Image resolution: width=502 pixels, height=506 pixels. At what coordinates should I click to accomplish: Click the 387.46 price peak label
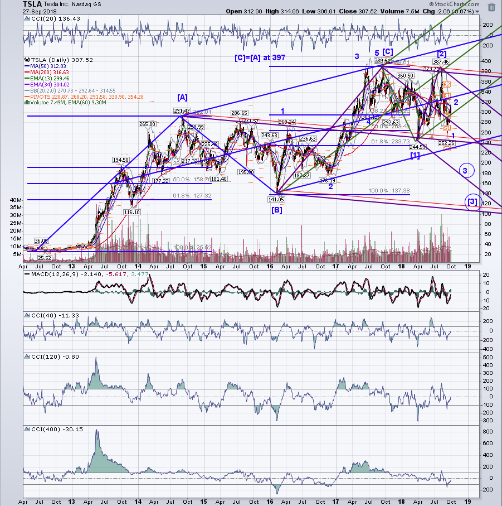pyautogui.click(x=441, y=61)
